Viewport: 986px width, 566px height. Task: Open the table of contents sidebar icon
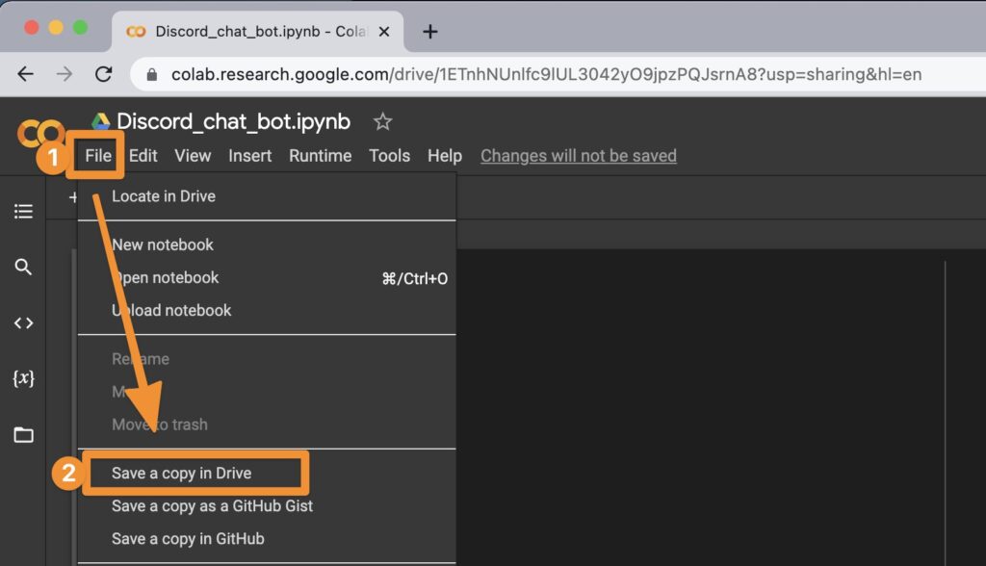coord(23,212)
